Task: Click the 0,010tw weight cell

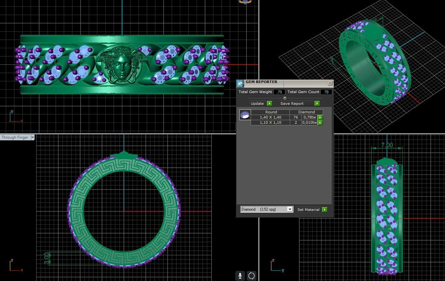Action: 309,122
